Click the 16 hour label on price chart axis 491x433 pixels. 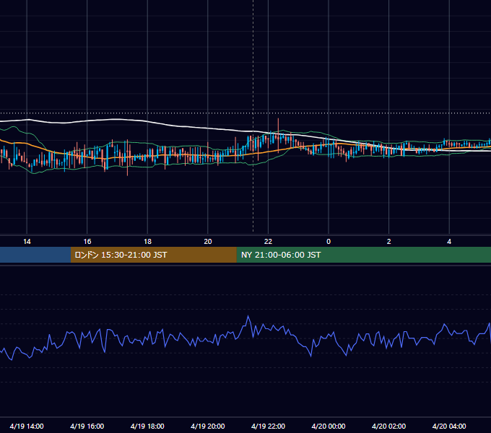click(87, 242)
